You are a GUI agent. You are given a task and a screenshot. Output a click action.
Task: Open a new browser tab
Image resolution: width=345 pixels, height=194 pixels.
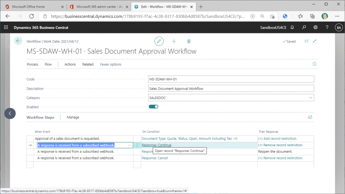(201, 7)
